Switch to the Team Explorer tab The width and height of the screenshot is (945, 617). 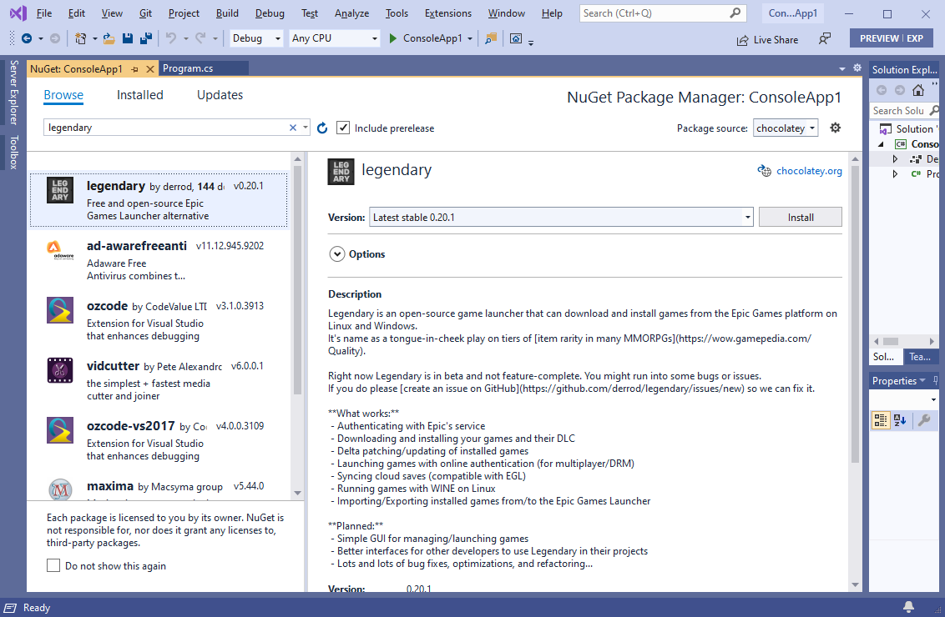[920, 357]
